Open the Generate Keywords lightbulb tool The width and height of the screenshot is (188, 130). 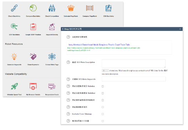(14, 56)
